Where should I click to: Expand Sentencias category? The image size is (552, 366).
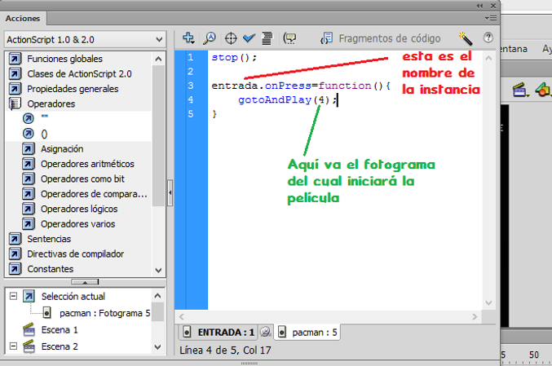40,239
